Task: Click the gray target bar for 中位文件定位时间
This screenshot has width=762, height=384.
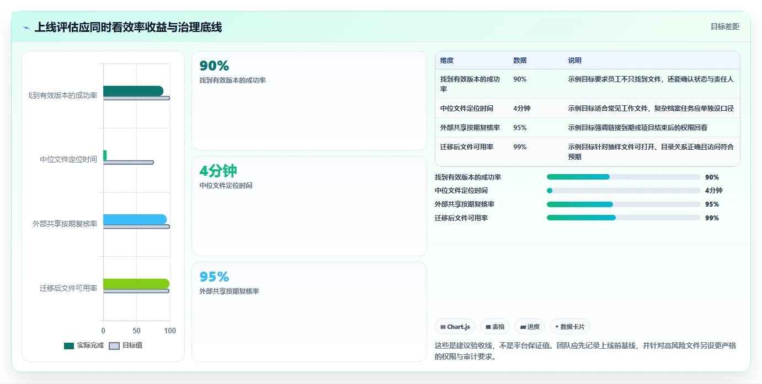Action: [129, 162]
